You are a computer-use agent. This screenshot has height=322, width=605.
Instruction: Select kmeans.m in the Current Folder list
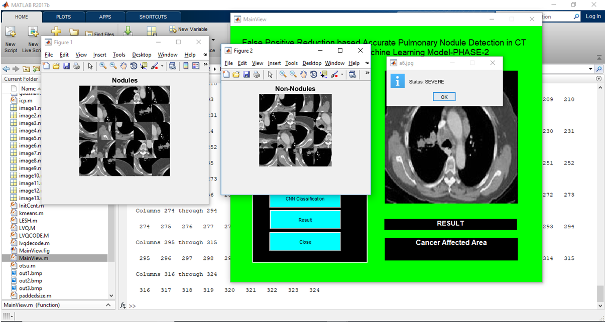[x=31, y=213]
